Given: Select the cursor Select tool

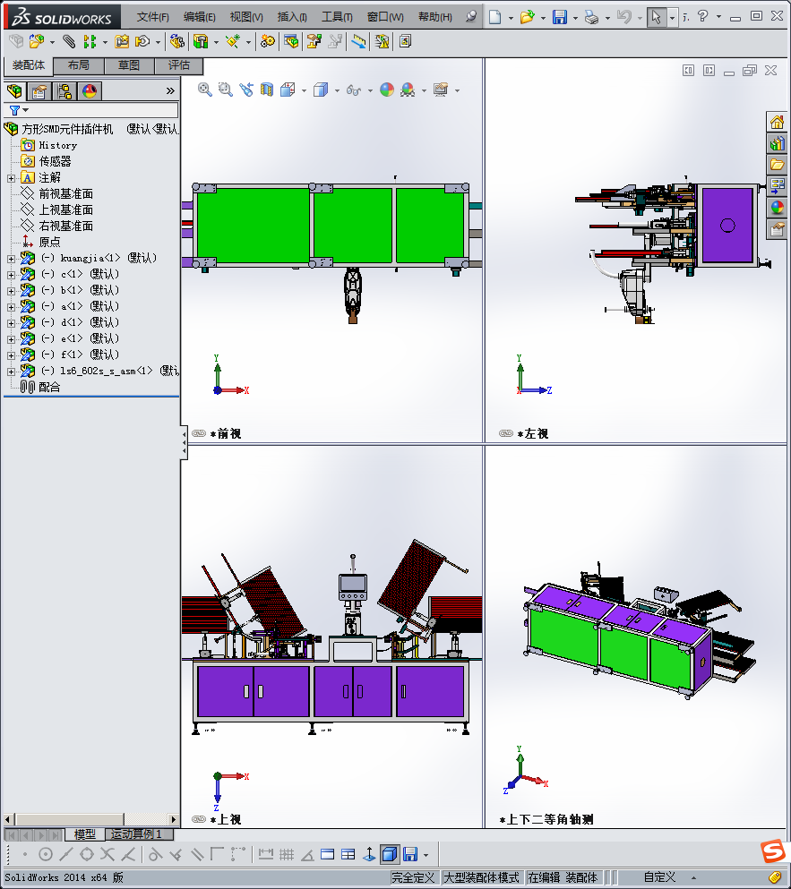Looking at the screenshot, I should pyautogui.click(x=657, y=17).
